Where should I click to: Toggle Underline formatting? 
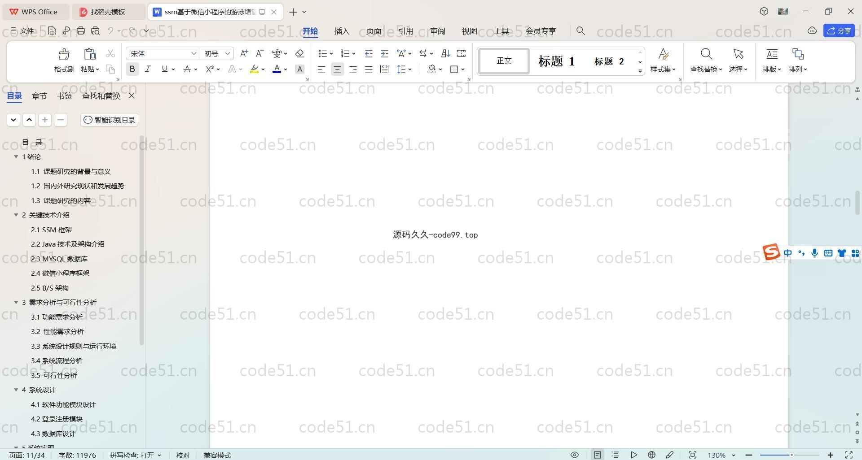pyautogui.click(x=165, y=69)
